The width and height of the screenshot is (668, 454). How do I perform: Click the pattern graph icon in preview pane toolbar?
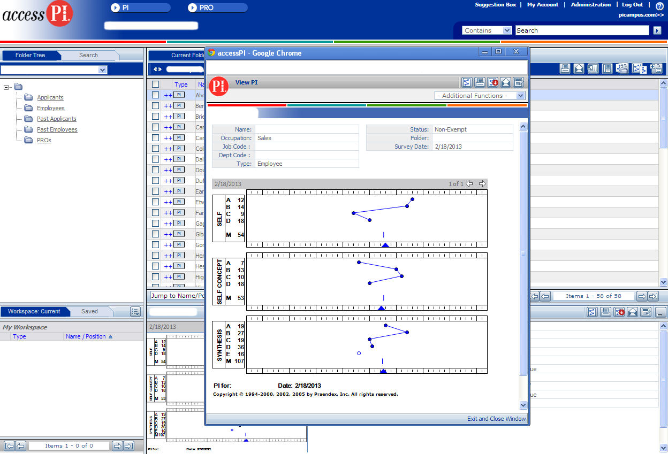(592, 312)
